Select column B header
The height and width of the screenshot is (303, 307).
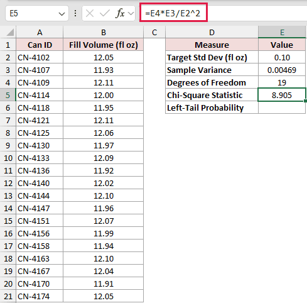(104, 32)
